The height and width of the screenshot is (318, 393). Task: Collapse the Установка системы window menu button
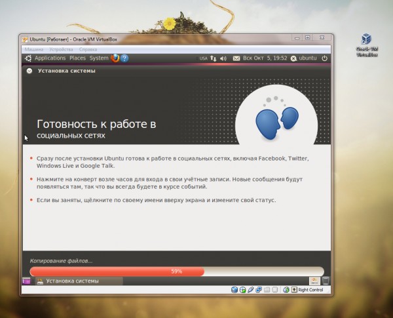tap(29, 71)
